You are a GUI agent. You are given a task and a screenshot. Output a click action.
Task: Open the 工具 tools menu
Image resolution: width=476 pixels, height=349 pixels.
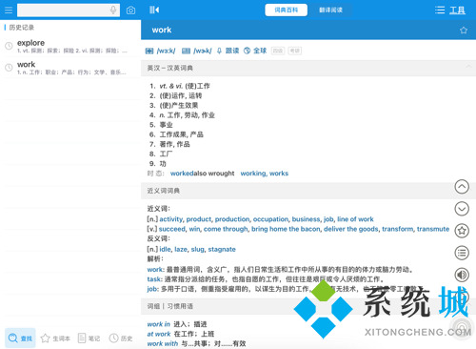[x=457, y=10]
